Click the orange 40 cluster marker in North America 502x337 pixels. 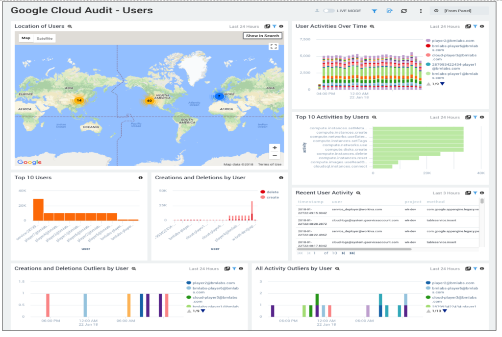coord(149,101)
